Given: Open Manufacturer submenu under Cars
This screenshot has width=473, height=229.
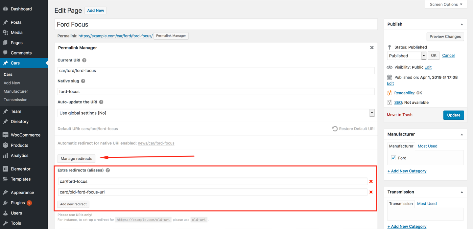Looking at the screenshot, I should [16, 91].
